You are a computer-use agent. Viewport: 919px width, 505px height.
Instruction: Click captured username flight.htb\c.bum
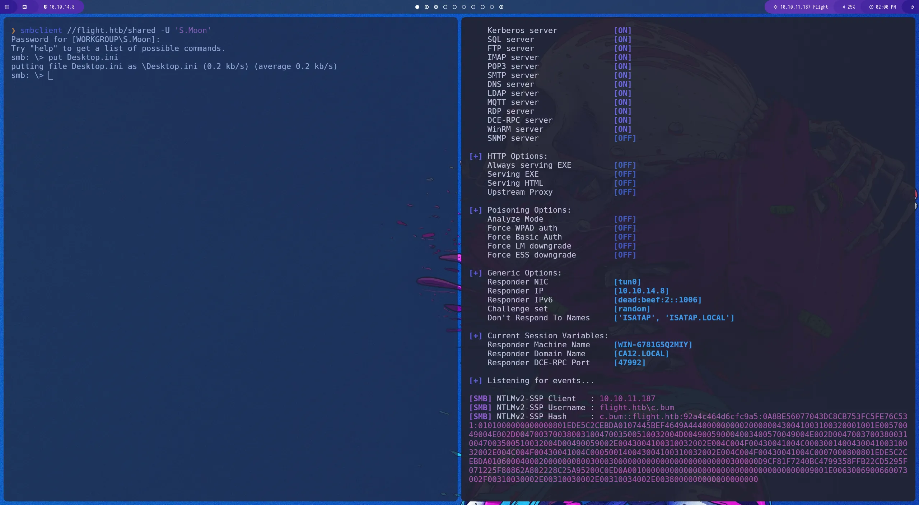point(636,408)
